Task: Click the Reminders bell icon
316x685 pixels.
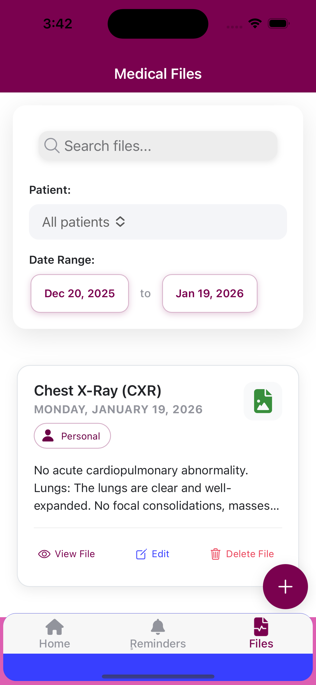Action: point(158,627)
